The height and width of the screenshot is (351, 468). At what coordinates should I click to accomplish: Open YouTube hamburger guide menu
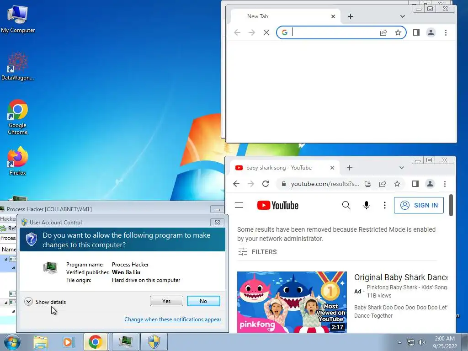point(239,205)
